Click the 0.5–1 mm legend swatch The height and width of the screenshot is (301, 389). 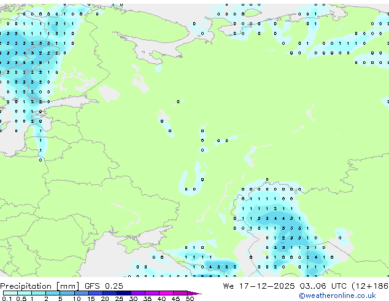pyautogui.click(x=25, y=293)
